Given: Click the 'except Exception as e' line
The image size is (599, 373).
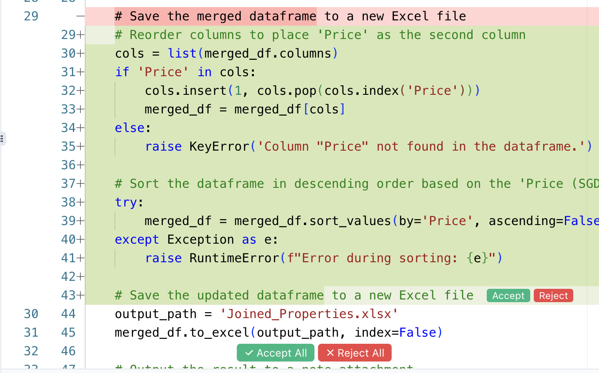Looking at the screenshot, I should coord(197,240).
